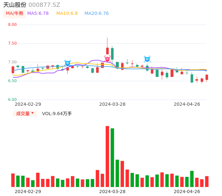222x196 pixels.
Task: Click the stock code 000877.SZ
Action: click(x=44, y=5)
